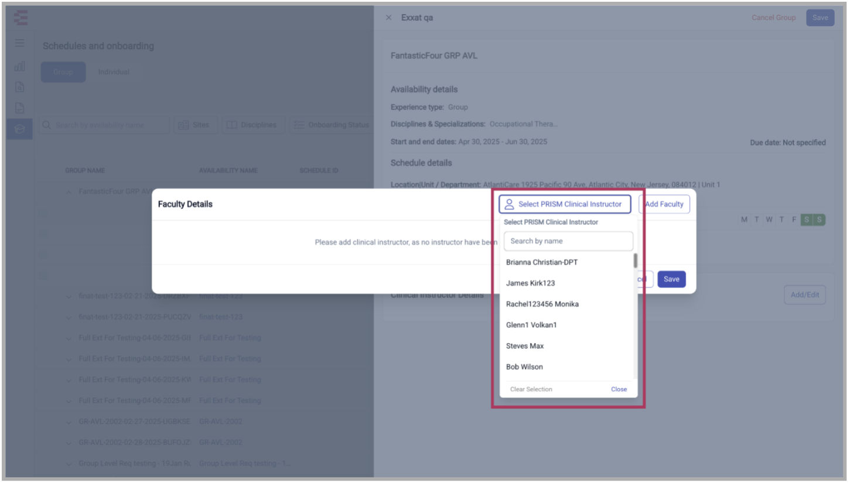The width and height of the screenshot is (850, 483).
Task: Toggle the first green S weekday box
Action: [807, 220]
